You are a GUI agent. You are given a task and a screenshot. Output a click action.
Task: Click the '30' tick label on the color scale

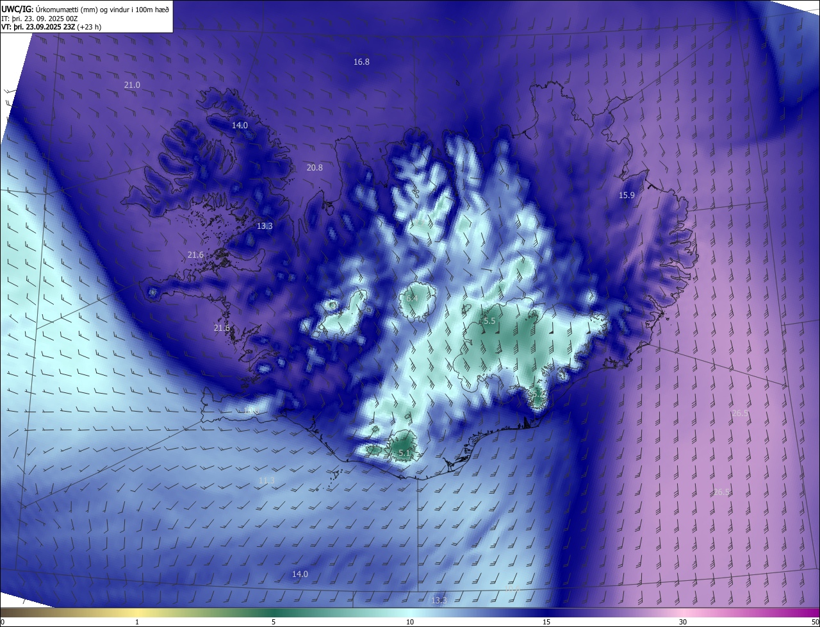683,622
